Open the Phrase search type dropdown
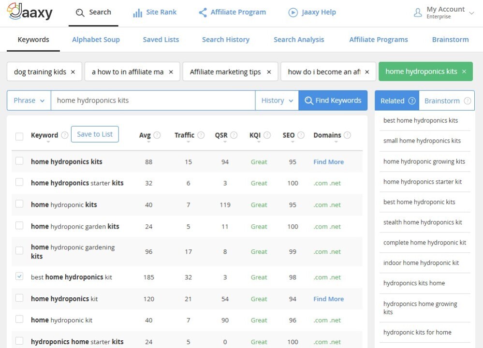 tap(29, 101)
